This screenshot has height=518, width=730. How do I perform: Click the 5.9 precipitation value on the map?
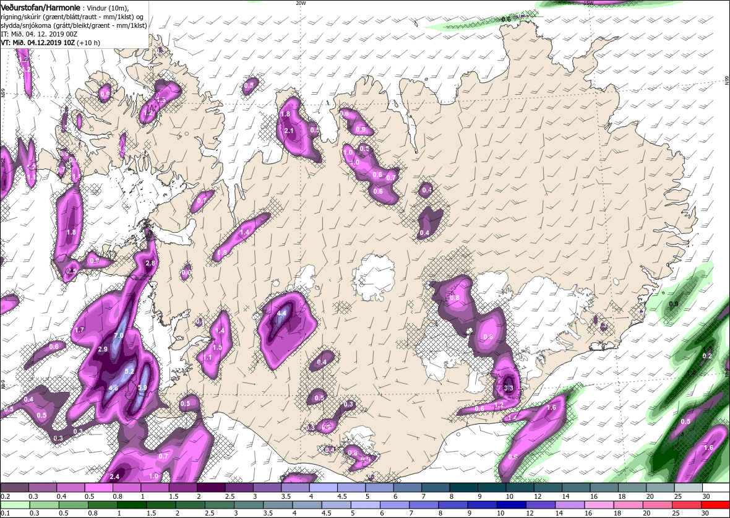click(x=142, y=387)
